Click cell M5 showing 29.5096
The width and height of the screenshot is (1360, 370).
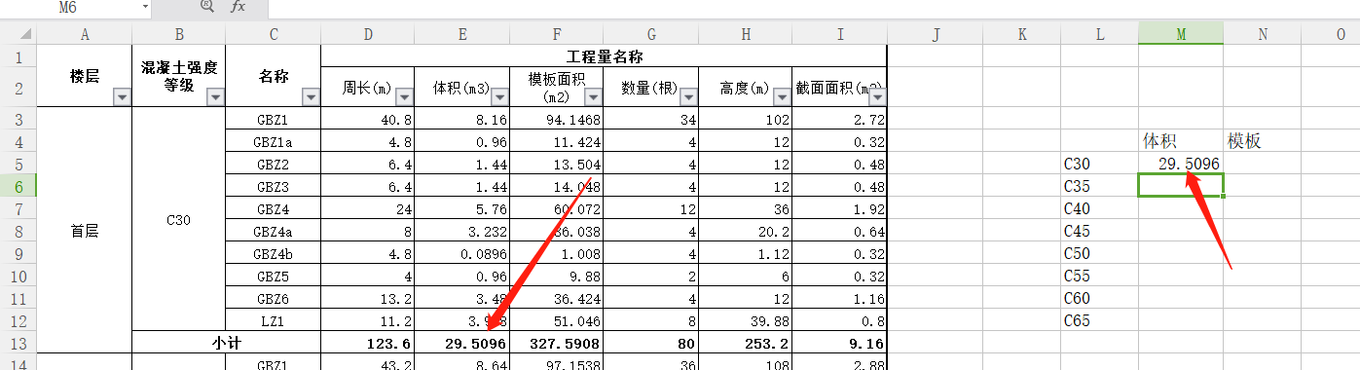coord(1180,165)
